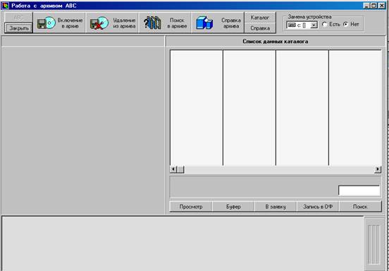Click the drive icon in the Замена устройства combo box

pos(292,25)
